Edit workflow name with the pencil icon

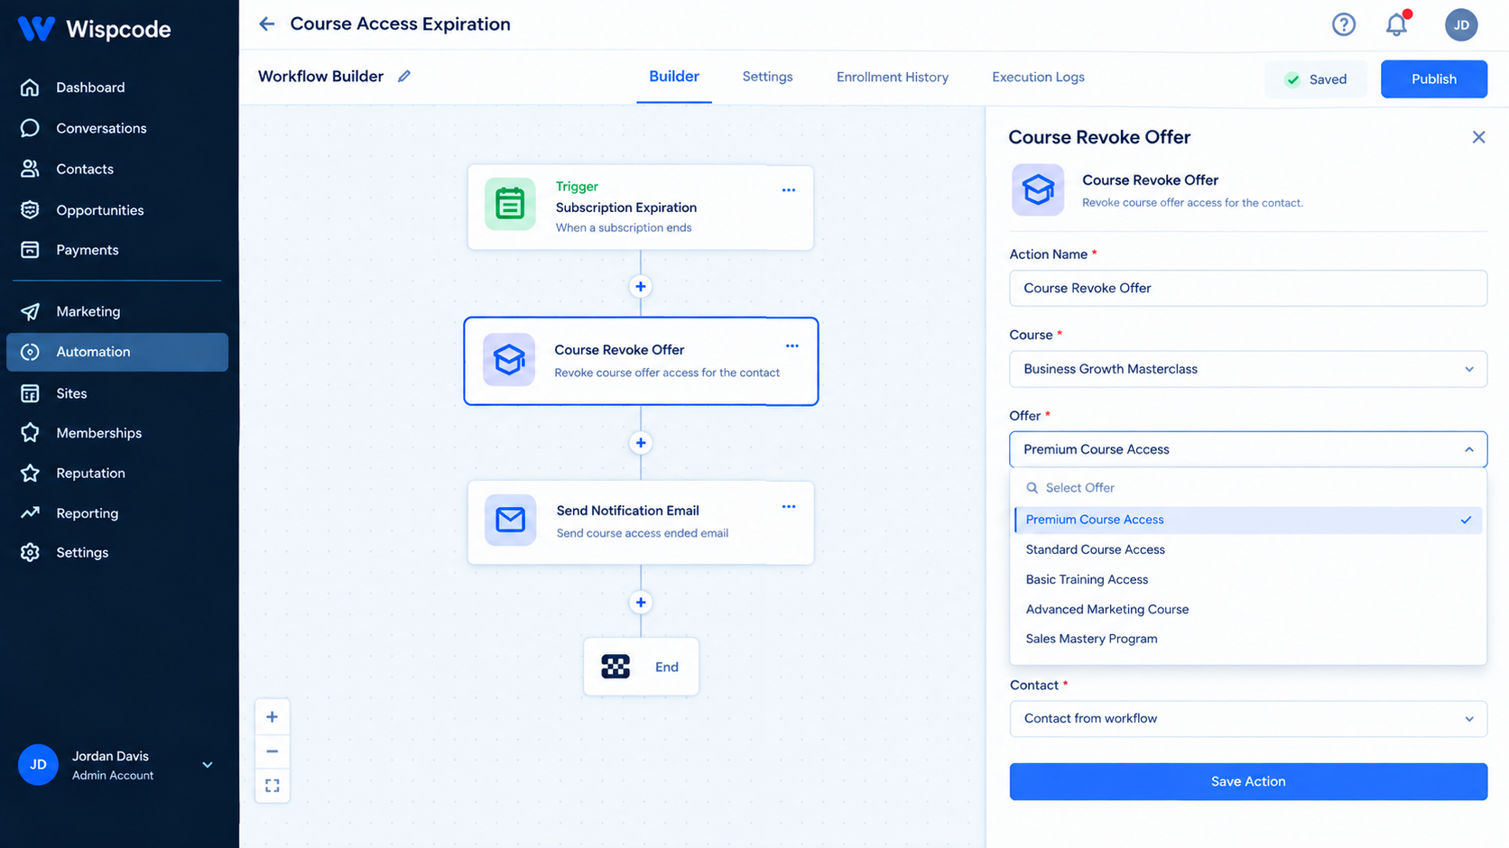404,77
